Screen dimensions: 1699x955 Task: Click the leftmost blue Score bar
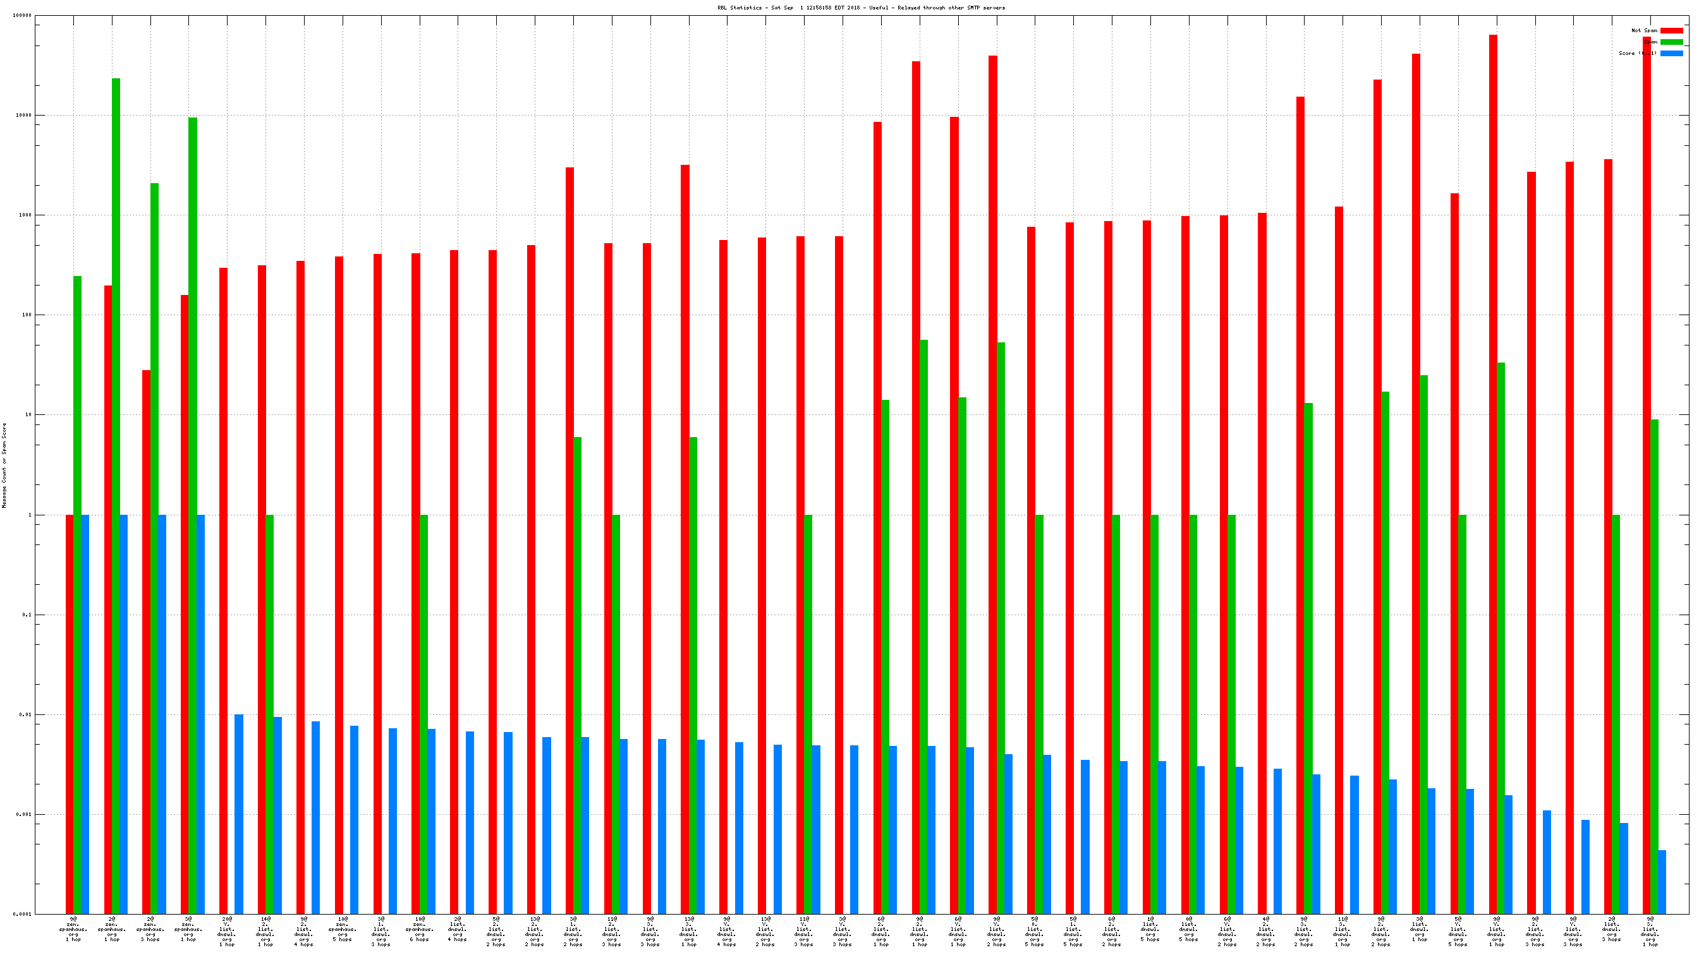point(85,712)
